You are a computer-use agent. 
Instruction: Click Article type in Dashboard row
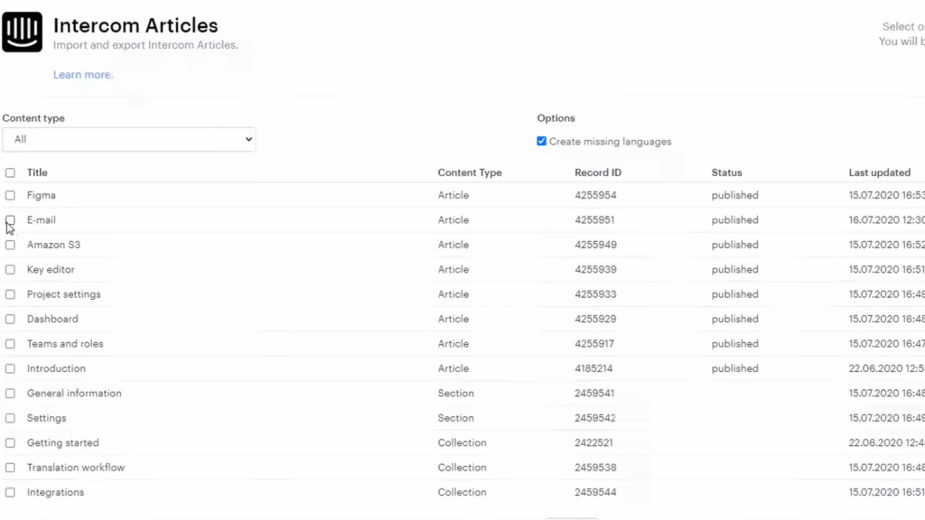pos(453,319)
